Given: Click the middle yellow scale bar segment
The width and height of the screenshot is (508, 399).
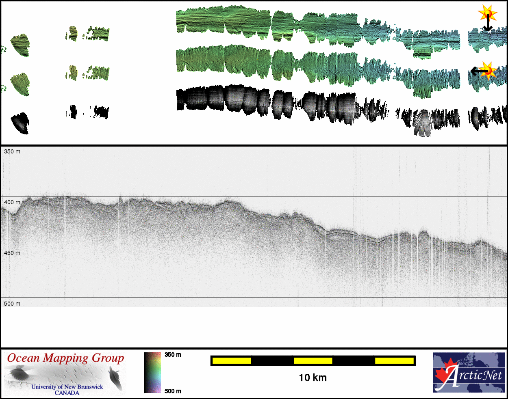Looking at the screenshot, I should tap(313, 360).
